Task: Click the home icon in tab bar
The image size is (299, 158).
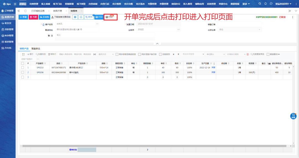Action: click(x=25, y=11)
